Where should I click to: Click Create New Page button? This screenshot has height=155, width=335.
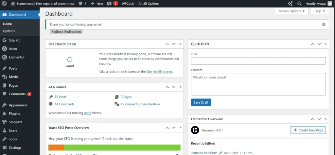pos(308,130)
